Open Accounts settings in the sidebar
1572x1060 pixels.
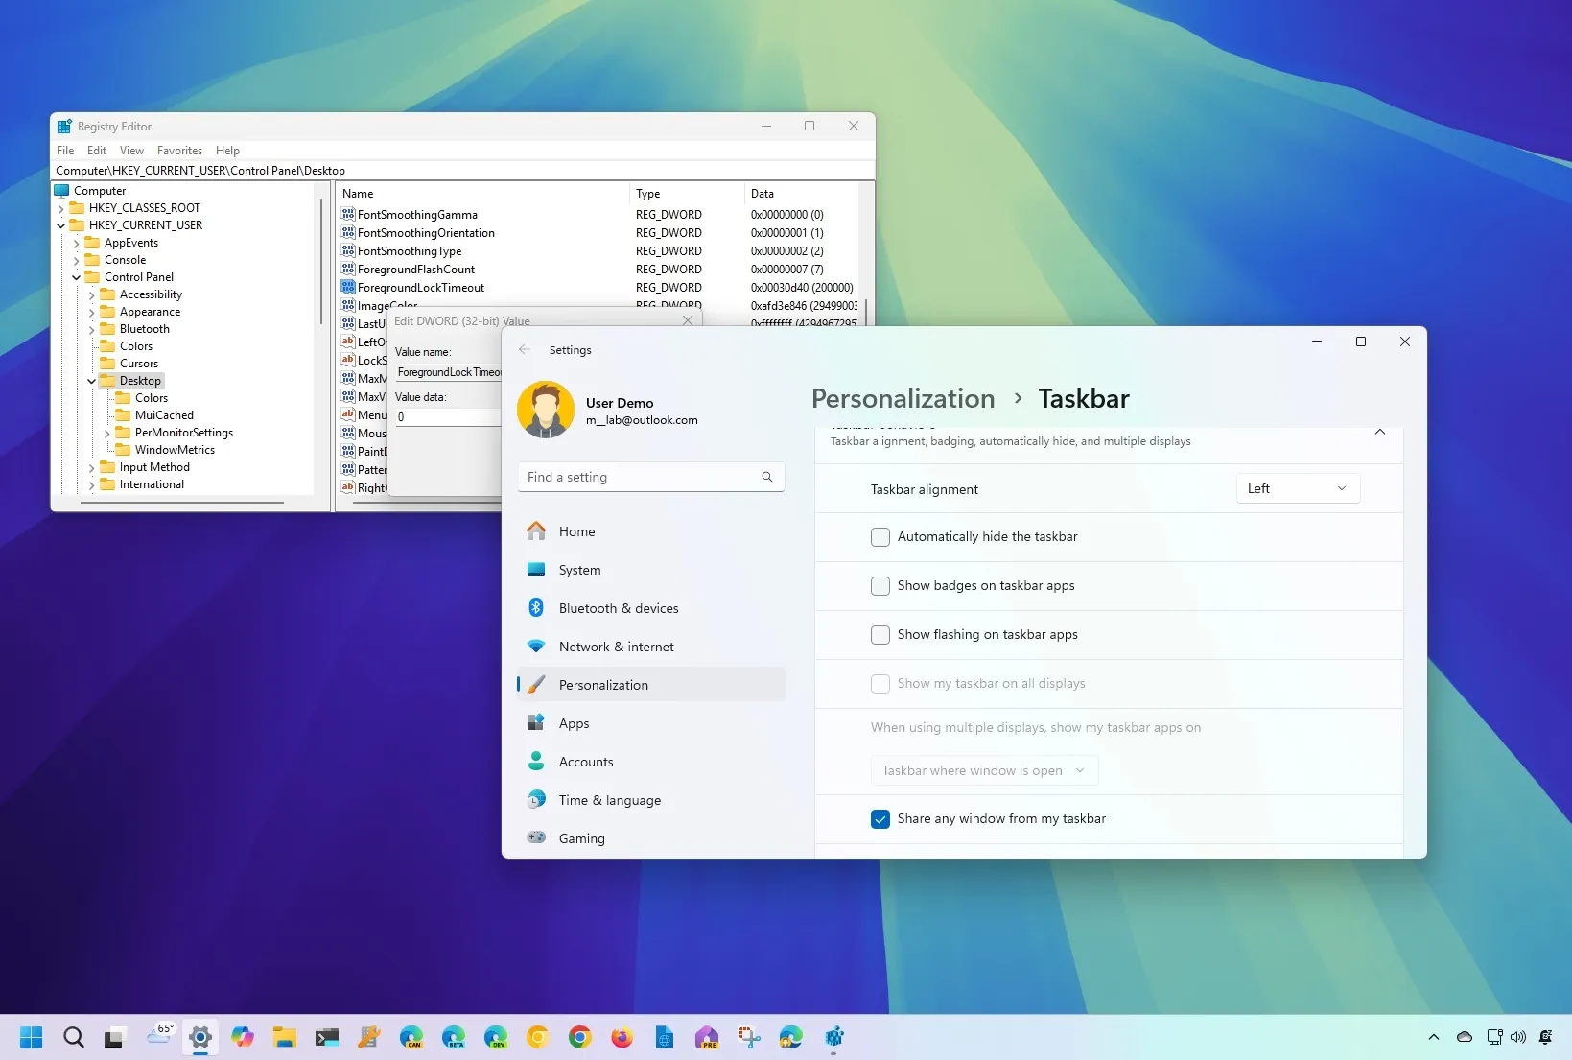click(586, 761)
